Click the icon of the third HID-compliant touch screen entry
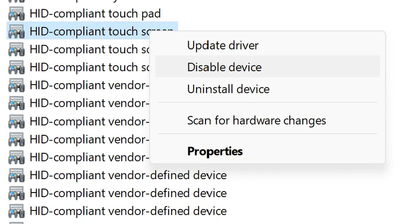The height and width of the screenshot is (224, 414). coord(17,67)
